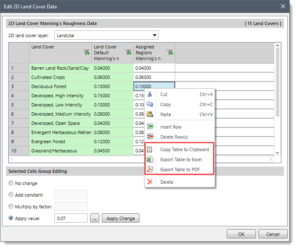Select the Emergent Herbaceous Wetlan cell
This screenshot has width=296, height=248.
point(61,132)
